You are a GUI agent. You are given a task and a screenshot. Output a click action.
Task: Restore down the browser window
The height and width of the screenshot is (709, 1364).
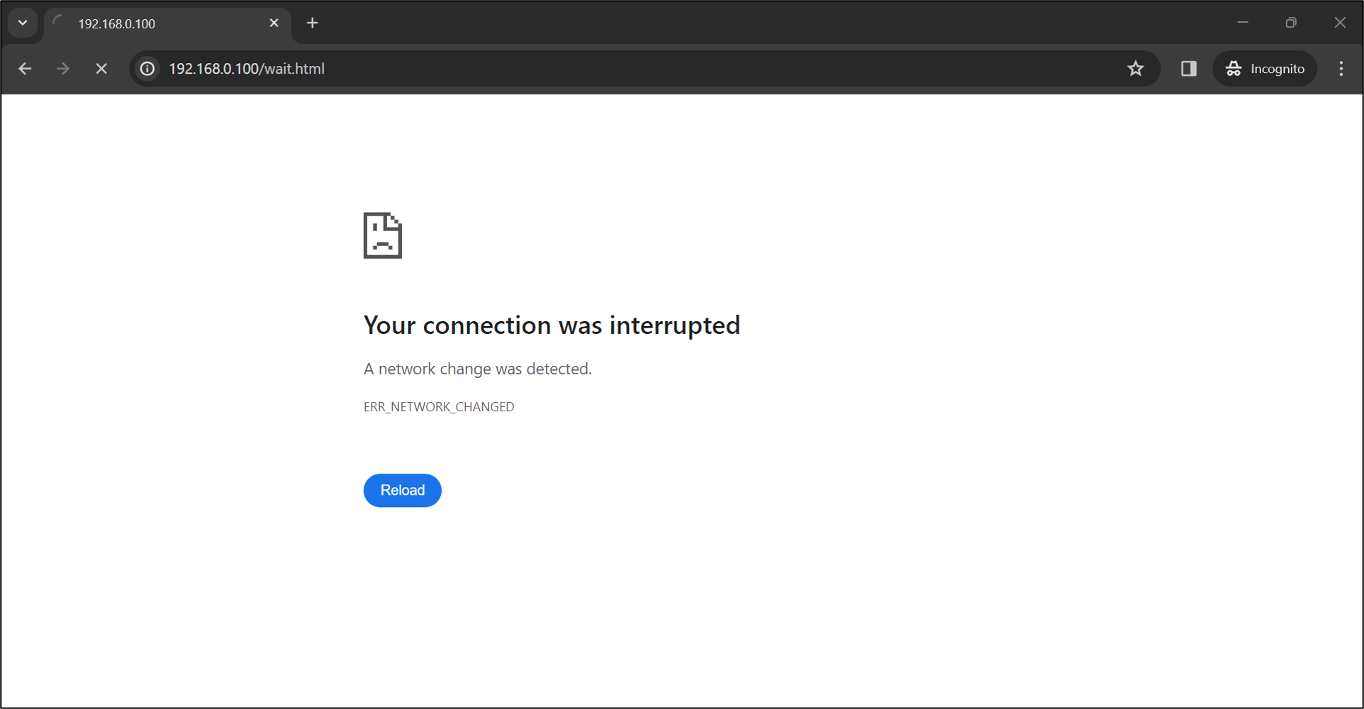pyautogui.click(x=1291, y=23)
